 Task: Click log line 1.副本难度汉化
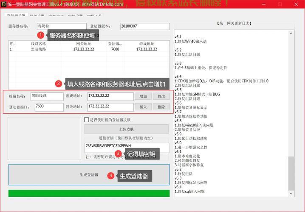pyautogui.click(x=187, y=156)
